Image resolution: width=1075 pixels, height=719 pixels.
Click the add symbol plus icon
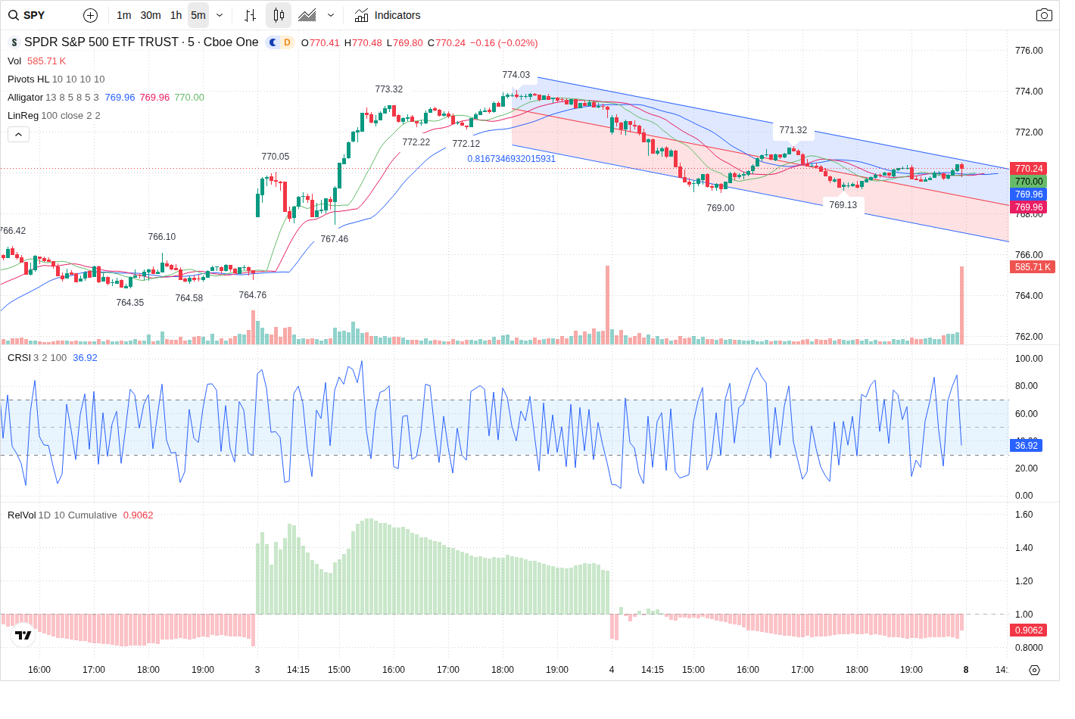coord(90,15)
